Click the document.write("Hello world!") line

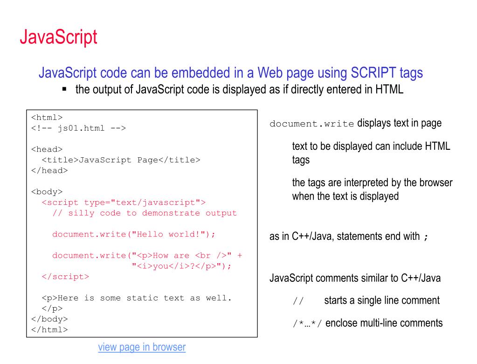[x=134, y=234]
